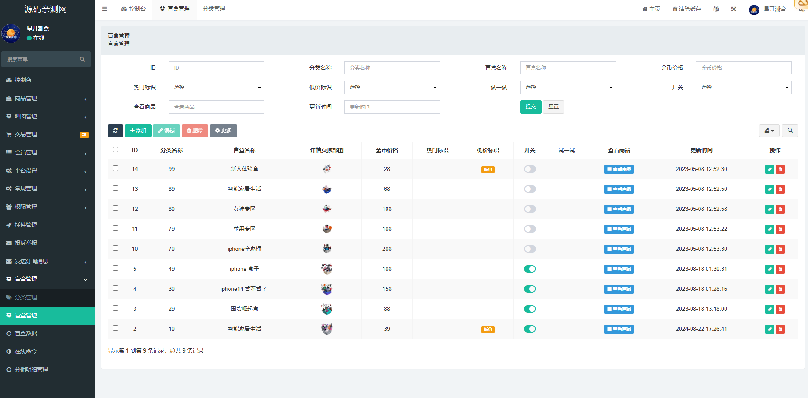This screenshot has height=398, width=808.
Task: Click the green 提交 button
Action: (x=530, y=107)
